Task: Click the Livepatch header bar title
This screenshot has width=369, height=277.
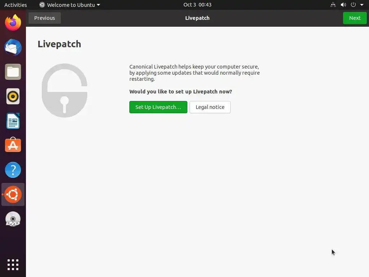Action: (x=197, y=18)
